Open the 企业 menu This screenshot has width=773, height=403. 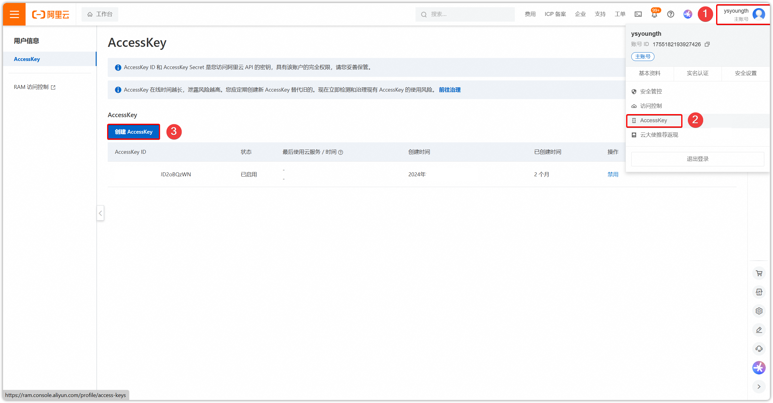tap(580, 14)
